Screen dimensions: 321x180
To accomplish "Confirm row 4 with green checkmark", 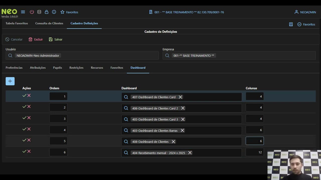I will pyautogui.click(x=24, y=129).
